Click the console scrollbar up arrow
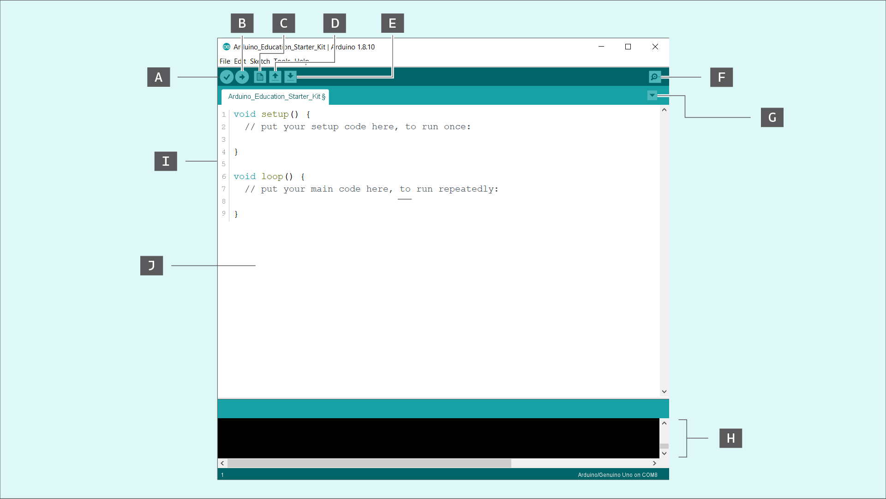 coord(664,423)
